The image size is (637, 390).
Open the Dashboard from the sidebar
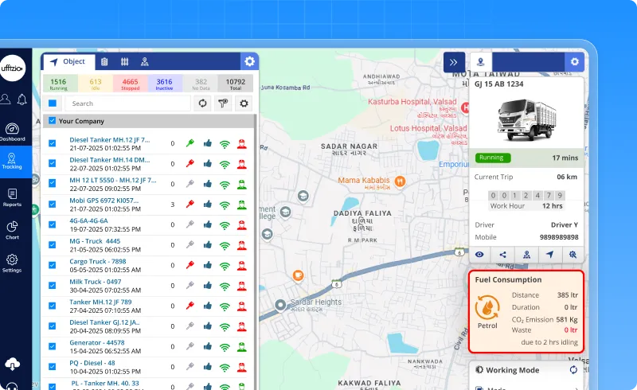point(12,131)
